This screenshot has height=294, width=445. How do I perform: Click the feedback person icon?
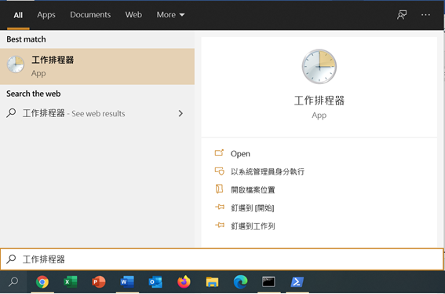pos(402,15)
